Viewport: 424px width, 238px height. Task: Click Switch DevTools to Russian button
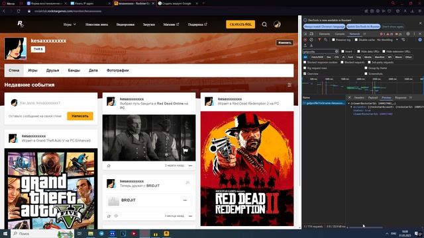pyautogui.click(x=363, y=26)
